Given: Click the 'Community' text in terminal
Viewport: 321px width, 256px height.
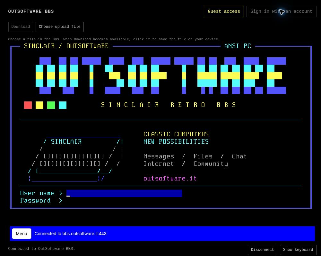Looking at the screenshot, I should click(211, 164).
